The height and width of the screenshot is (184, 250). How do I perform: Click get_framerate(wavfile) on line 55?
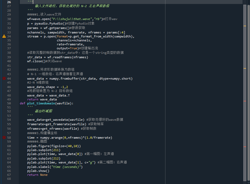(x=66, y=124)
